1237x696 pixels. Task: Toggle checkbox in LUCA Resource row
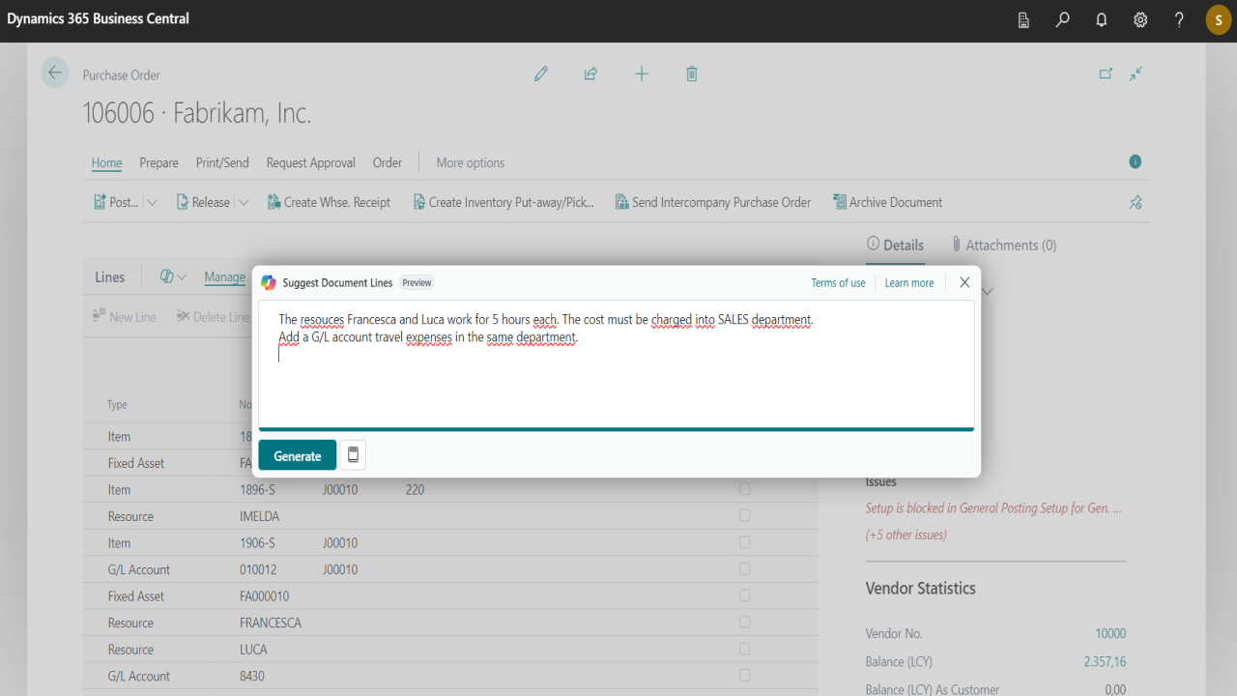744,649
